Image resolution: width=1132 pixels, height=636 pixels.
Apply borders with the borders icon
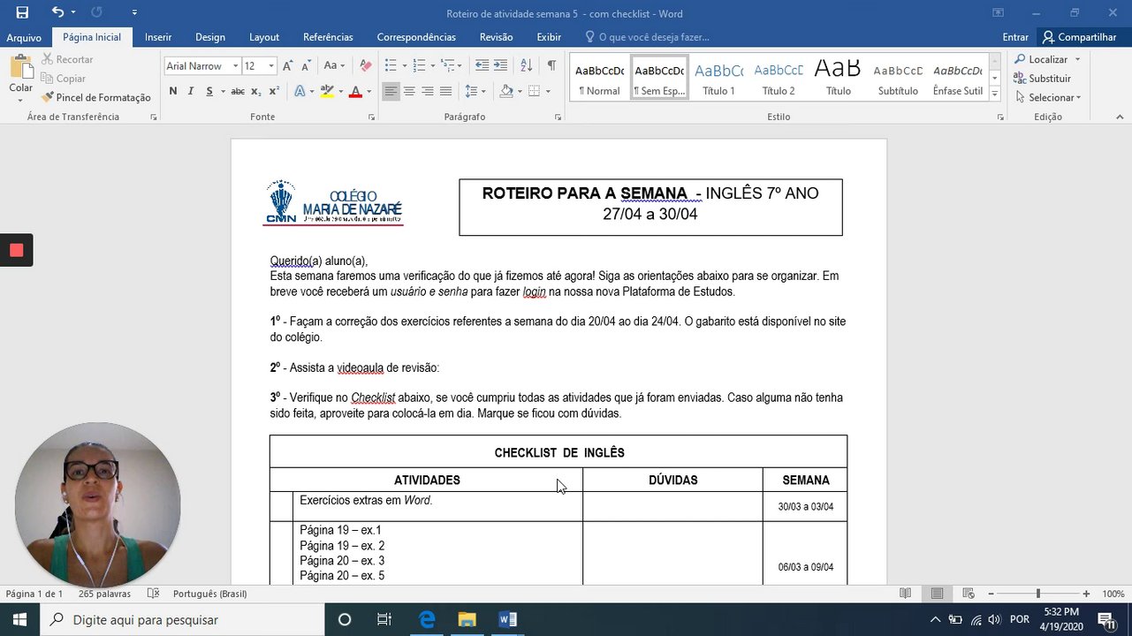point(534,91)
